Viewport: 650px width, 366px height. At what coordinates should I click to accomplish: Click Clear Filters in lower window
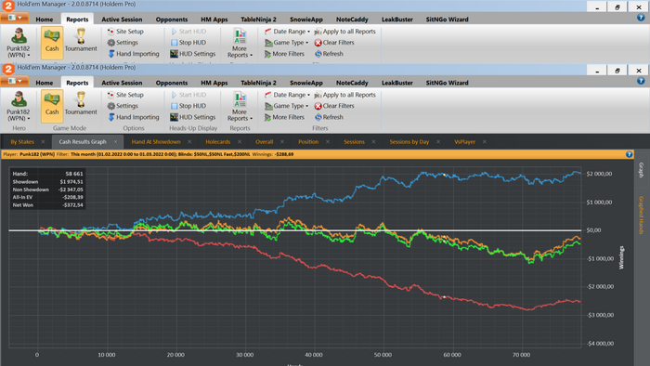coord(334,106)
